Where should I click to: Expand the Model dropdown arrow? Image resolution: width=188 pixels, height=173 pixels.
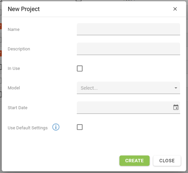tap(176, 88)
